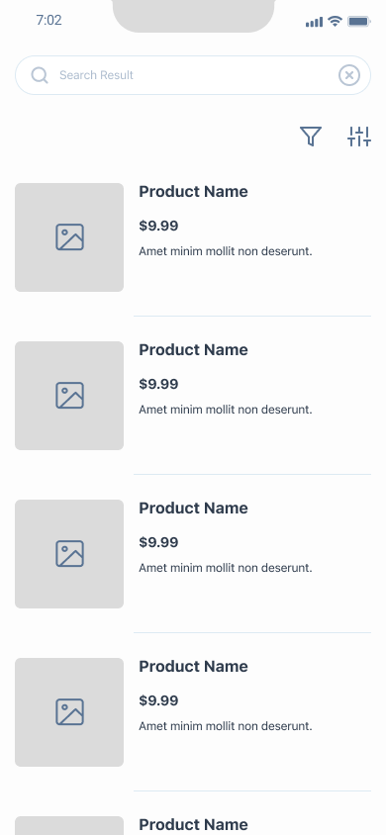
Task: Select the second Product Name title
Action: tap(193, 350)
